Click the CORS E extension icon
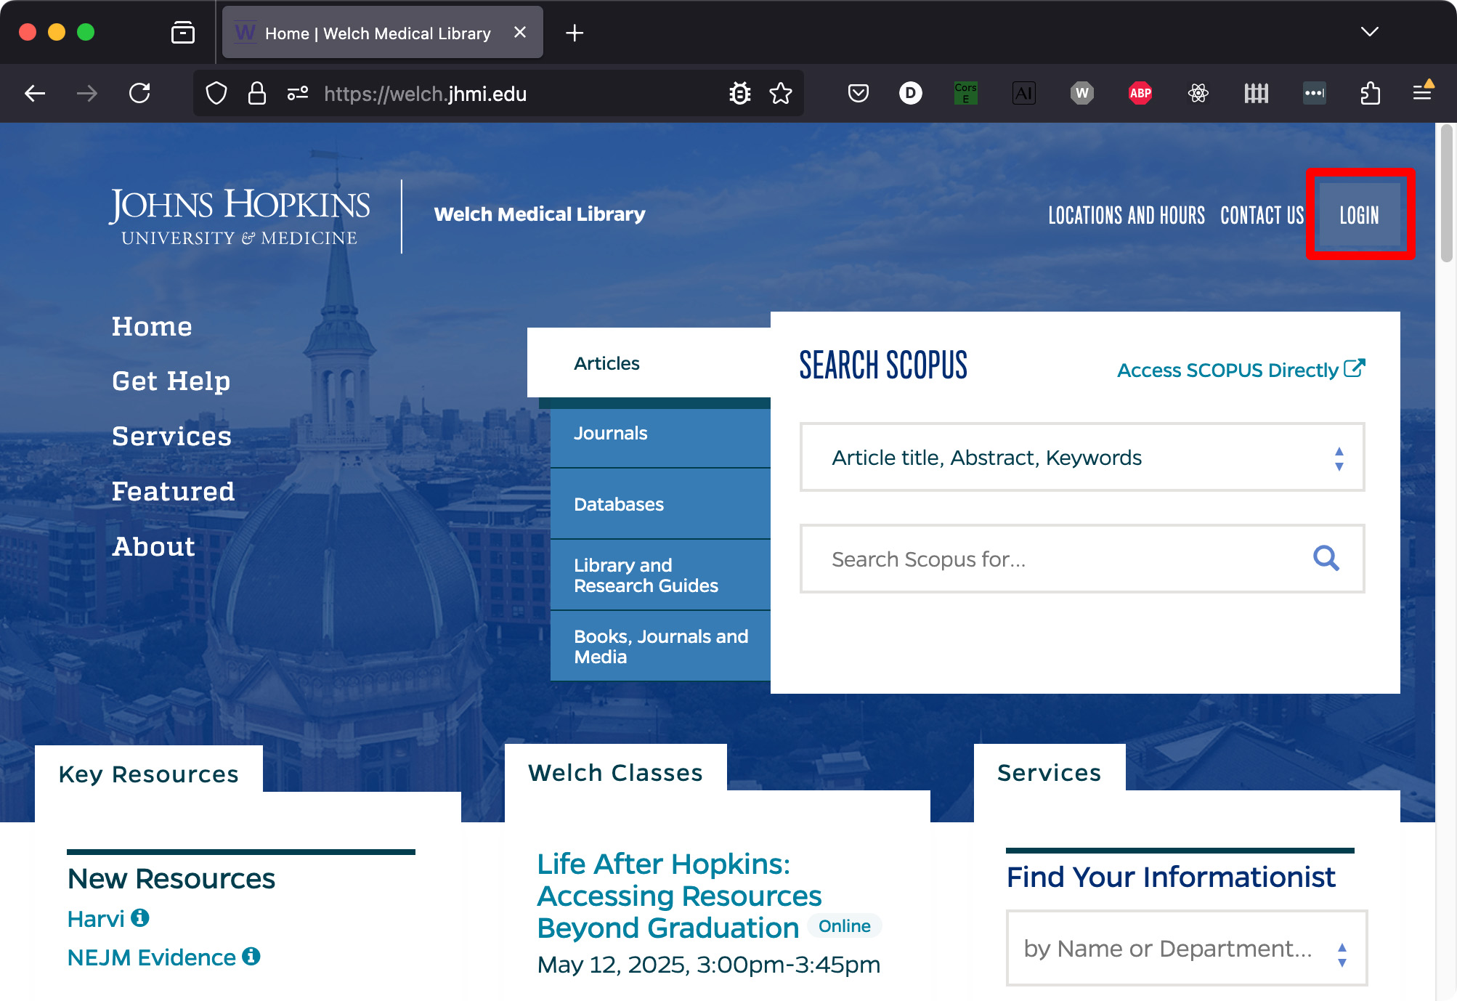Screen dimensions: 1457x1001 (966, 93)
